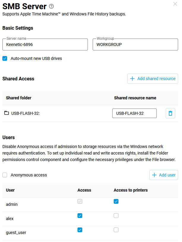Click the plus icon for Add user
Screen dimensions: 182x242
pos(154,175)
